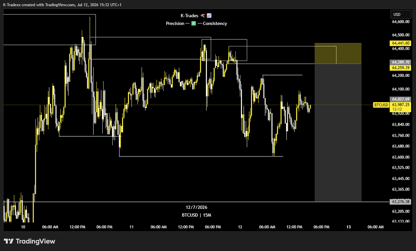The image size is (416, 251).
Task: Click day 10 on the time axis
Action: point(23,227)
